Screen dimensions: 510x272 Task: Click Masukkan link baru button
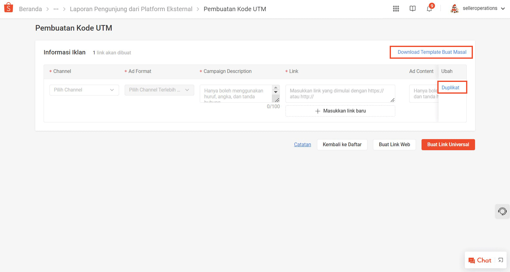[340, 111]
